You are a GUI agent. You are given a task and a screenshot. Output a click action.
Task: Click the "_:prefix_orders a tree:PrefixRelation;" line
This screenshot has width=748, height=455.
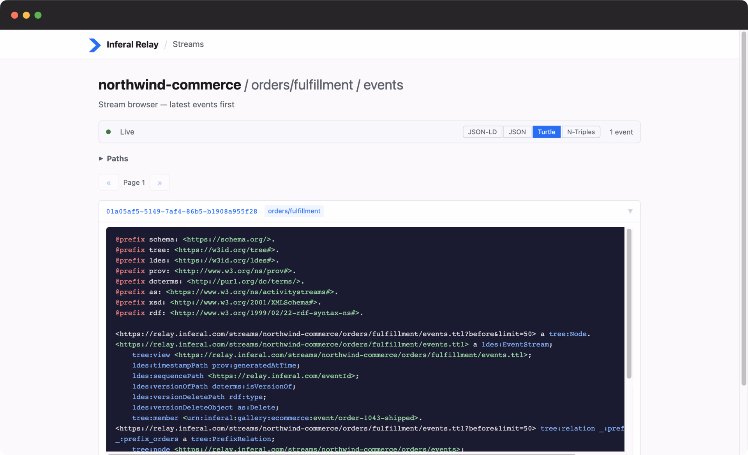click(195, 439)
